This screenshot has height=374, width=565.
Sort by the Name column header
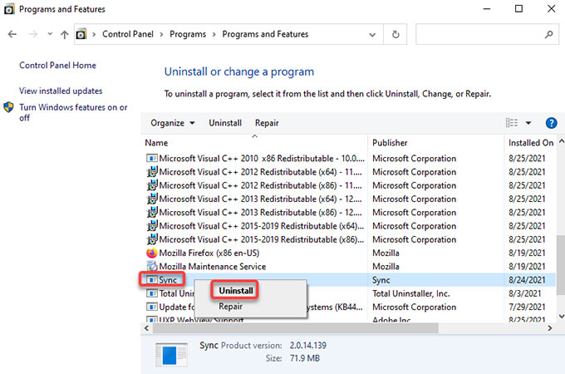[x=156, y=143]
